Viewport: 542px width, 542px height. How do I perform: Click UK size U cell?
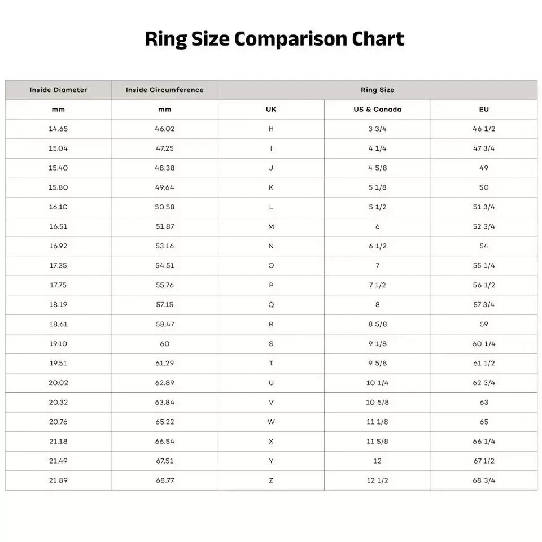[x=271, y=383]
